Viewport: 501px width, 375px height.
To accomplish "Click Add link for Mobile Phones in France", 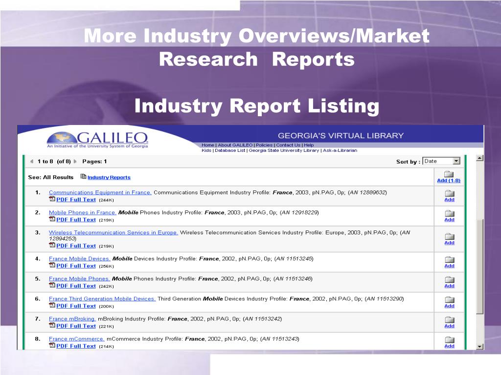I will [x=449, y=220].
